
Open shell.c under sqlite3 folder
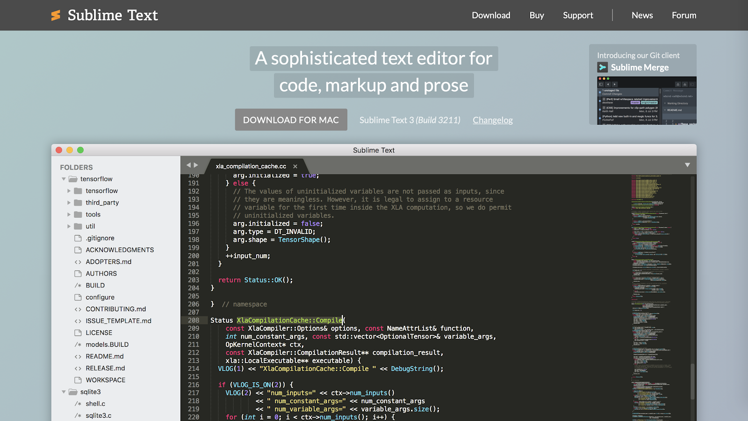(x=95, y=404)
